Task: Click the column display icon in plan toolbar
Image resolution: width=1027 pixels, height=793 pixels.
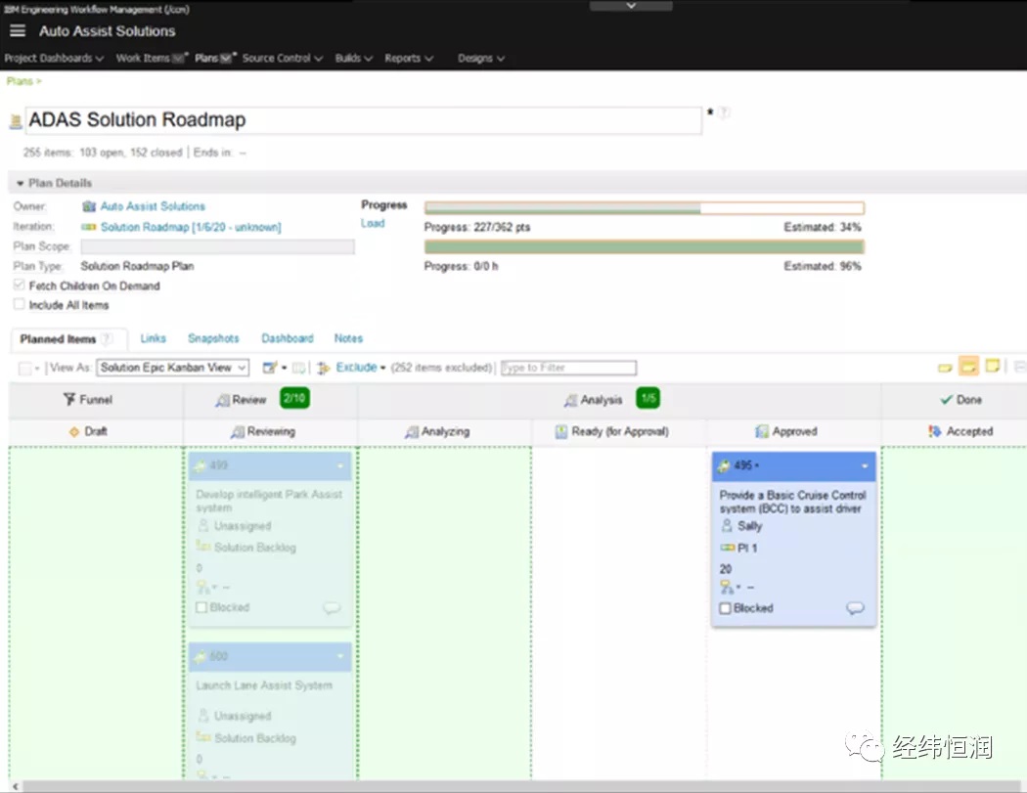Action: point(299,368)
